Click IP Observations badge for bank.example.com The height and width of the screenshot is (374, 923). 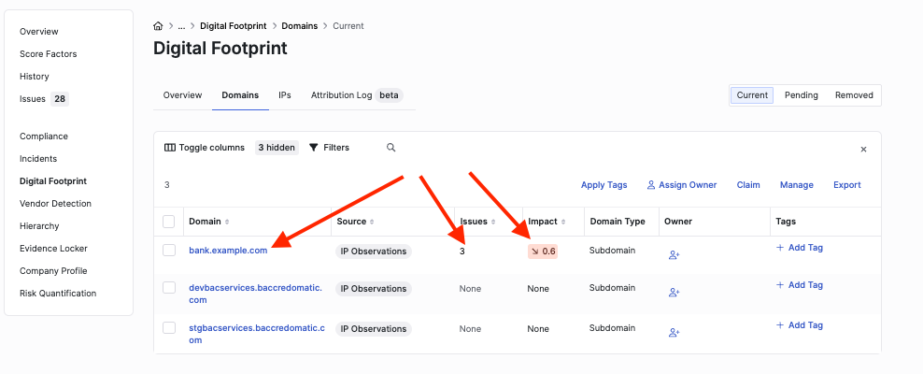click(373, 252)
